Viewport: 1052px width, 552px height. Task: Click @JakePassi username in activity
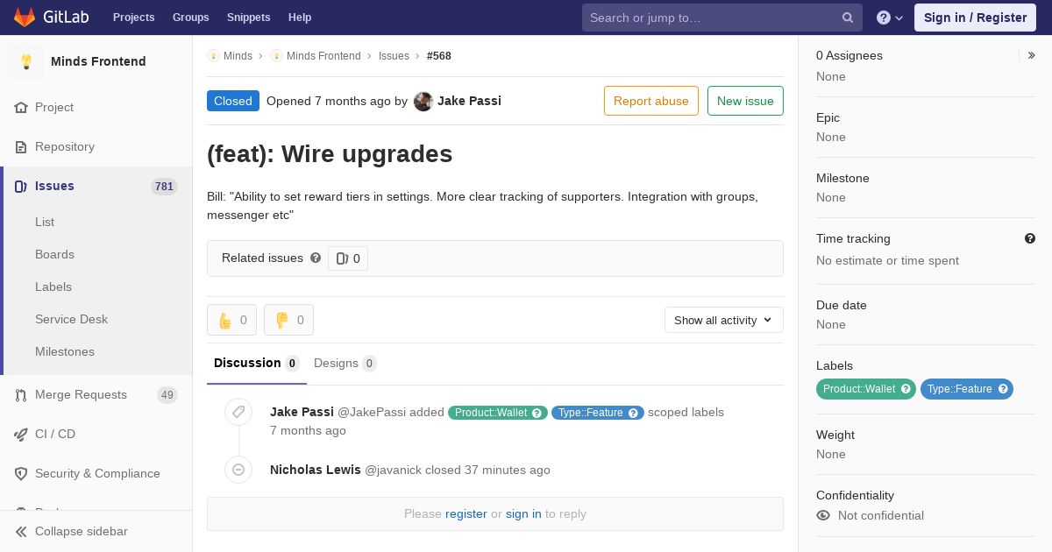click(370, 412)
